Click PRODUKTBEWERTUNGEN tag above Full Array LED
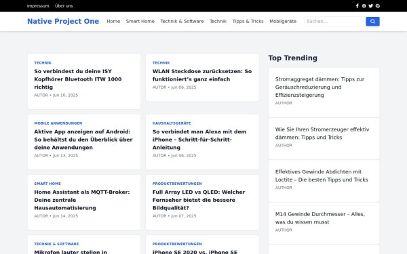The width and height of the screenshot is (407, 254). point(177,184)
